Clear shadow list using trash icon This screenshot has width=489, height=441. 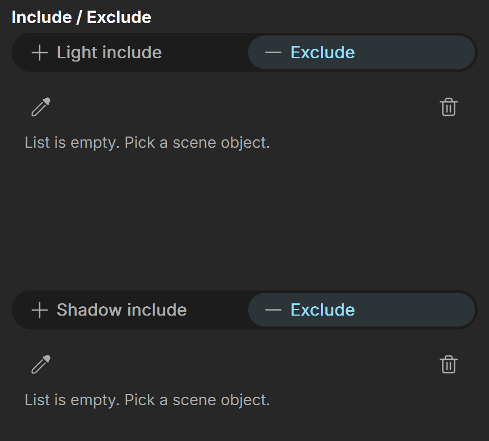click(449, 364)
